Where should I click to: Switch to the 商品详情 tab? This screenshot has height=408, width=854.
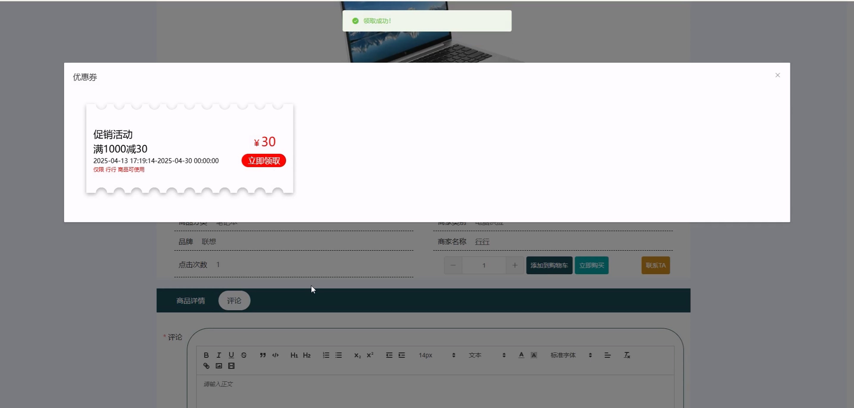tap(191, 300)
